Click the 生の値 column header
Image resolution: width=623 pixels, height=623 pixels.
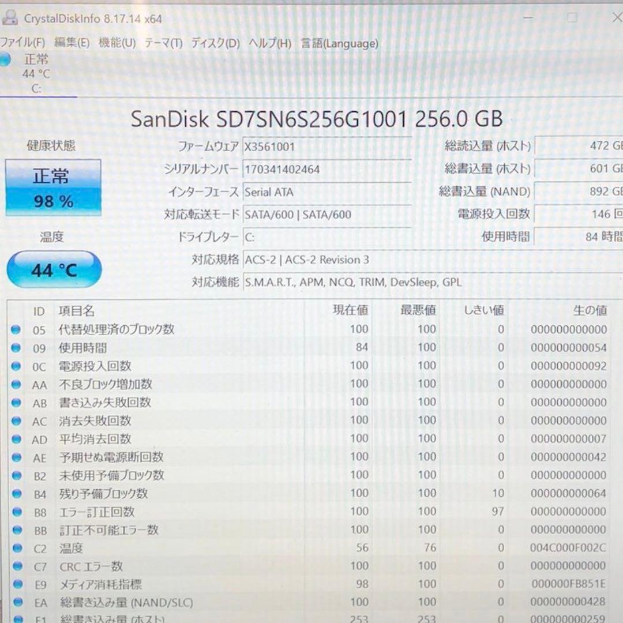tap(590, 310)
